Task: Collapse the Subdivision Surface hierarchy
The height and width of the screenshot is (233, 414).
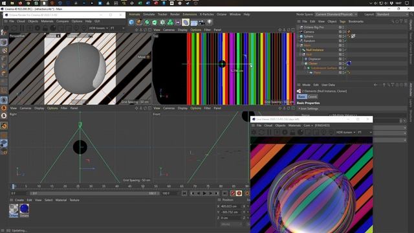Action: click(305, 68)
